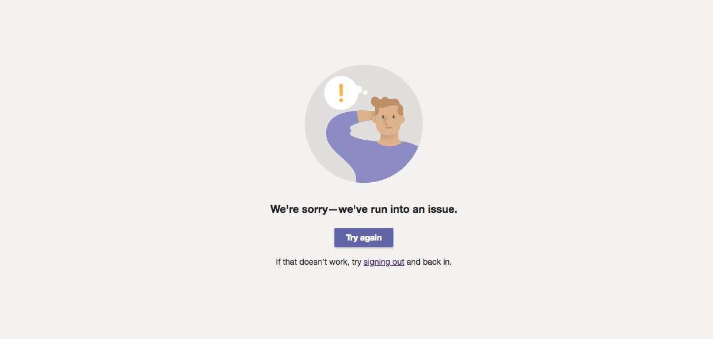Image resolution: width=713 pixels, height=339 pixels.
Task: Select the error heading about an issue
Action: pos(364,209)
